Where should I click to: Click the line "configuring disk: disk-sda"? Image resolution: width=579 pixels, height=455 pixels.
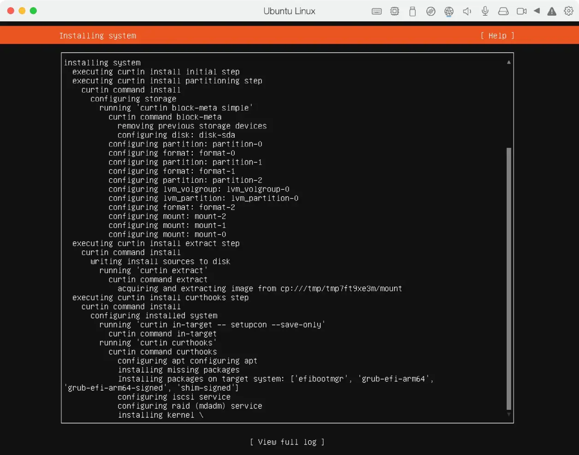(x=176, y=135)
